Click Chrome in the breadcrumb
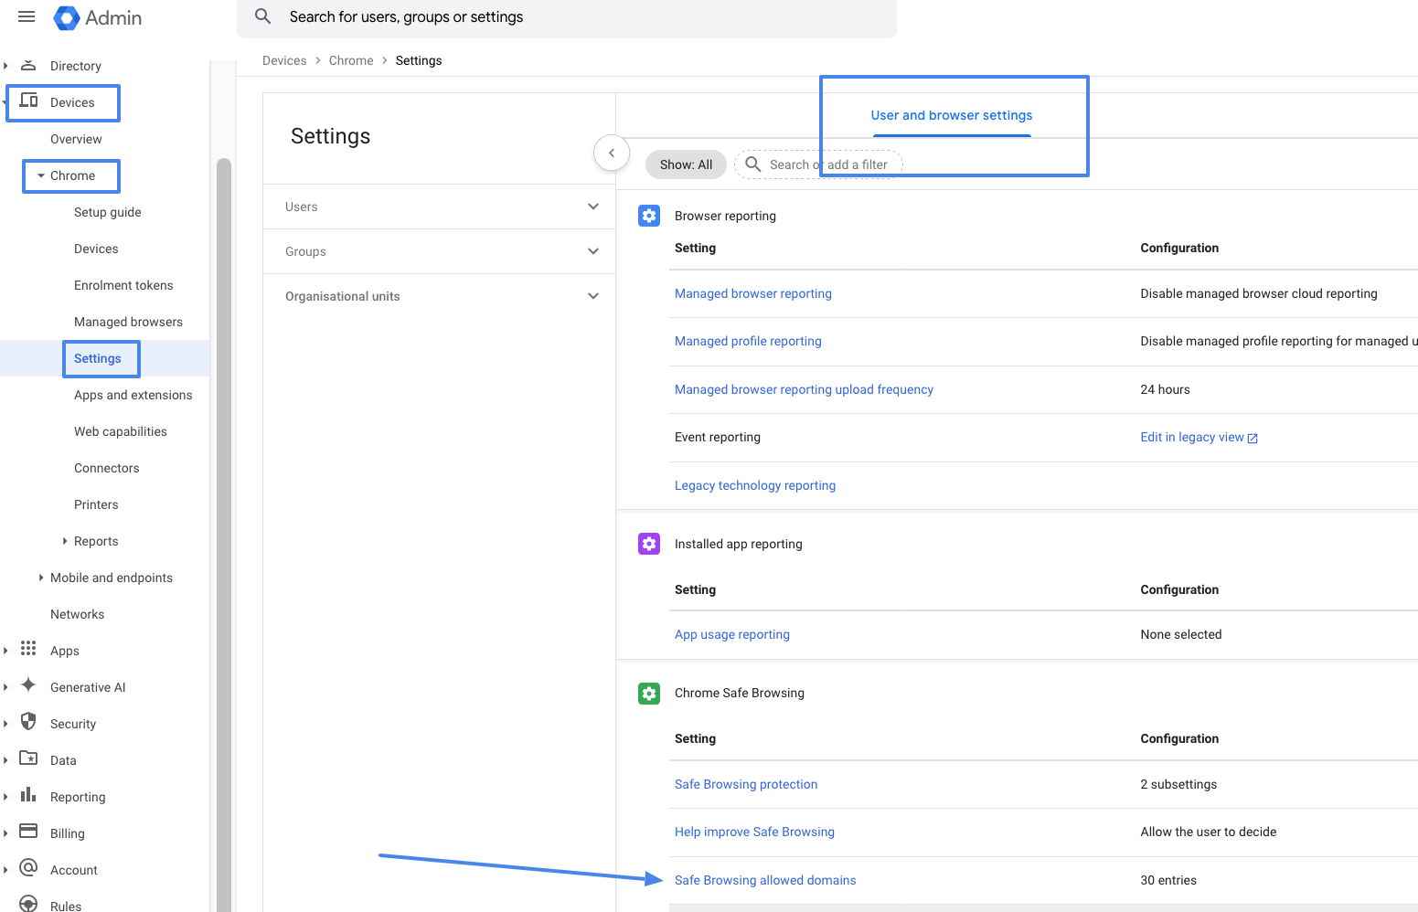Image resolution: width=1418 pixels, height=912 pixels. (x=351, y=60)
